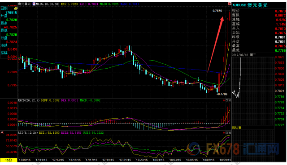The width and height of the screenshot is (287, 165).
Task: Select the RSI(6,12,24) indicator label
Action: point(28,133)
